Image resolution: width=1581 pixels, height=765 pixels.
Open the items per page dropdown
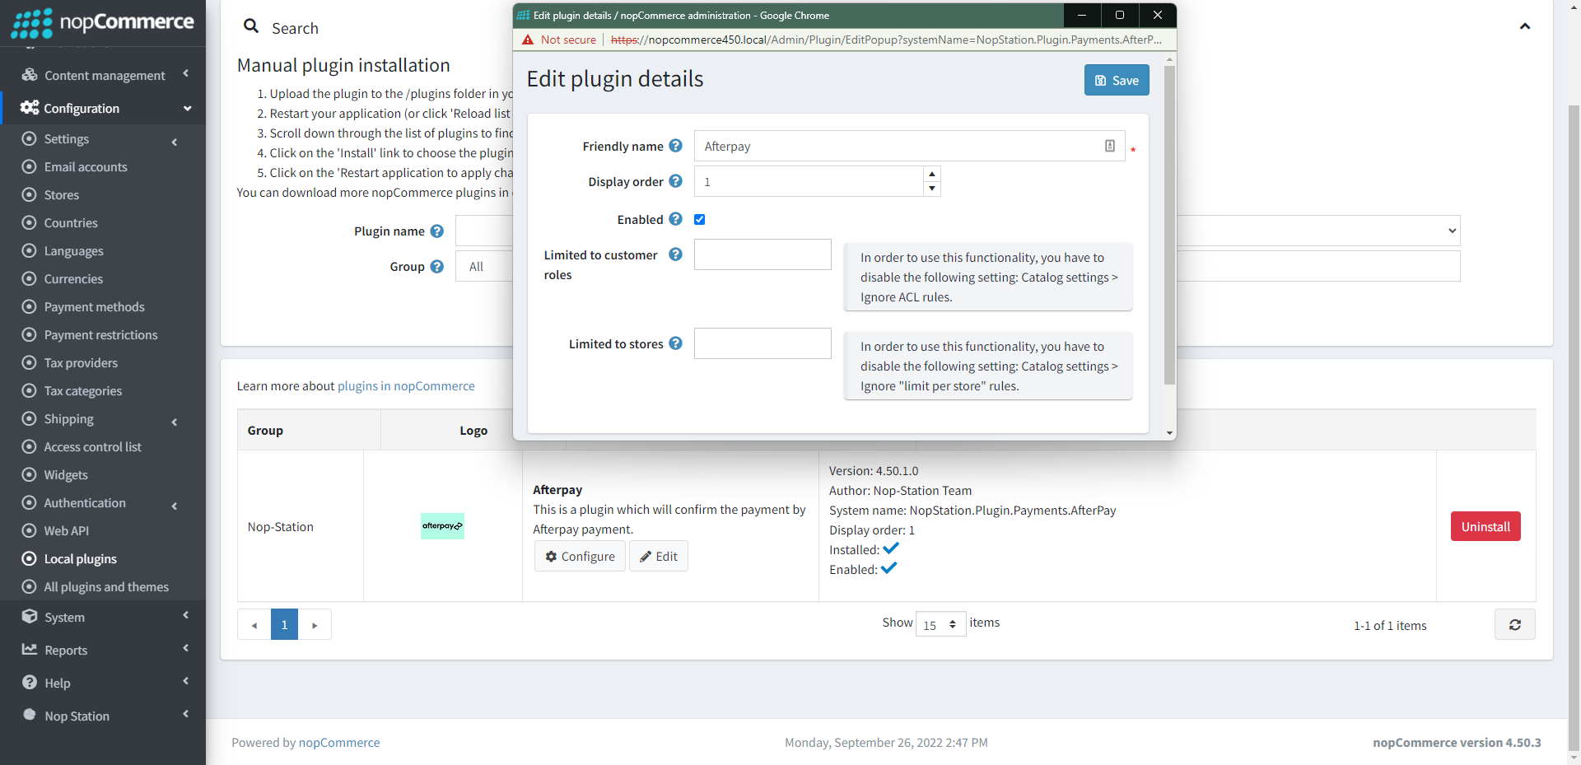(x=940, y=624)
